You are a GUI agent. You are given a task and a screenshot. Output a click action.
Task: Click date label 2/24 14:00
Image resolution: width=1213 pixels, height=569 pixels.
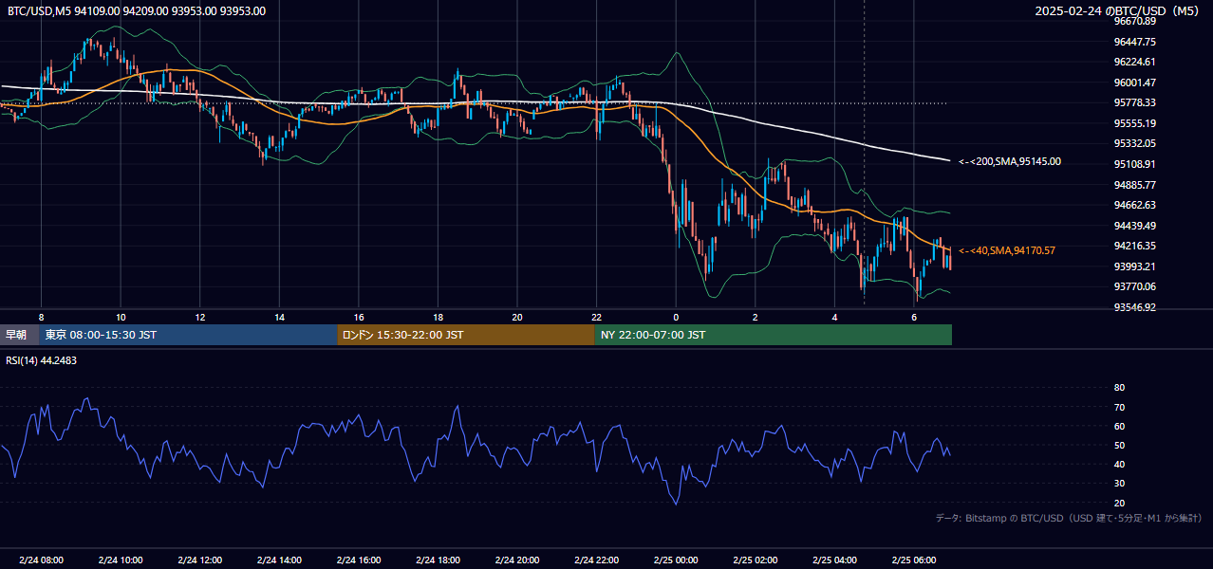(x=279, y=560)
